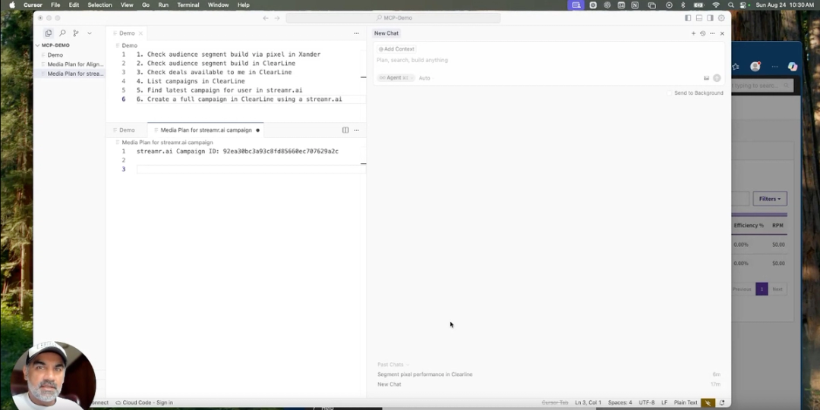Switch to the upper Demo tab
Screen dimensions: 820x410
(127, 33)
